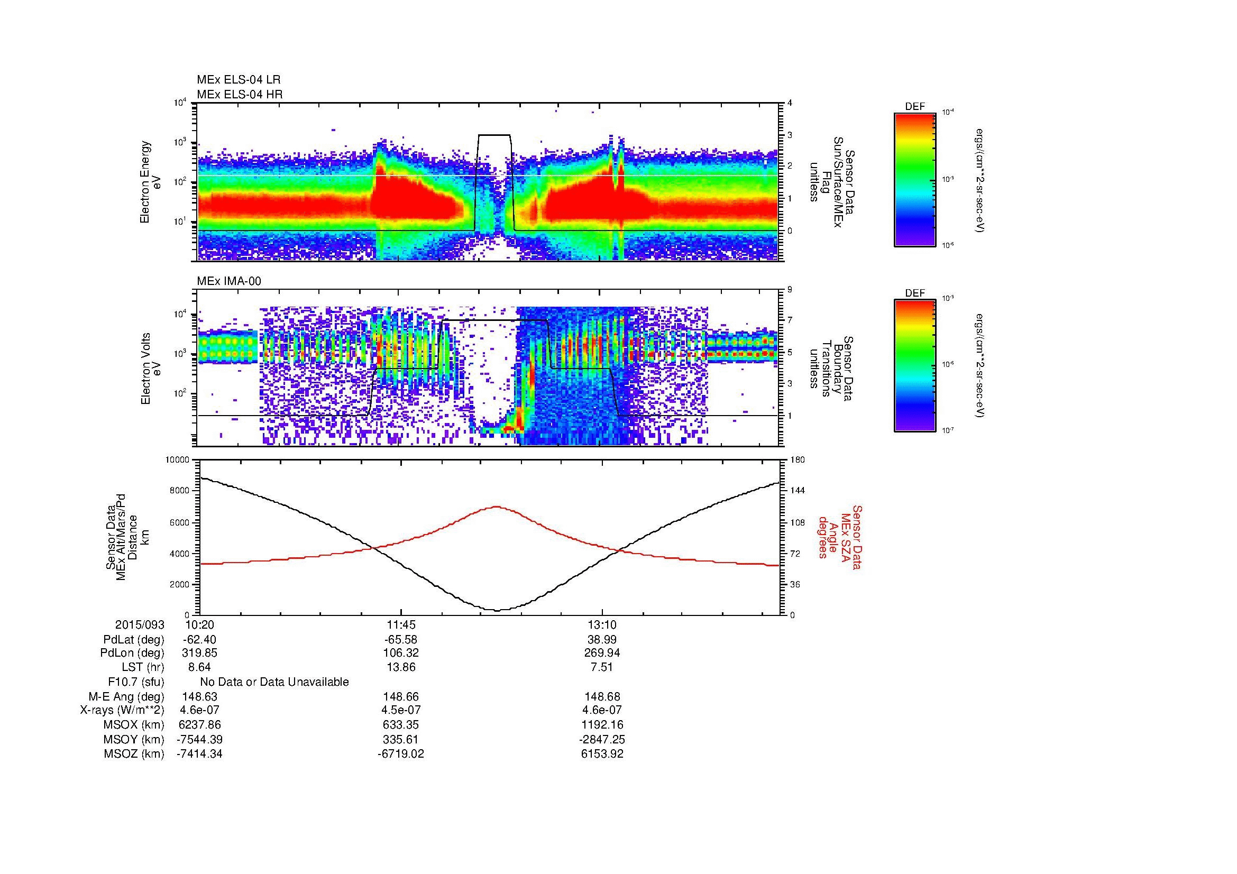Select the MSOZ value '6153.92'
The image size is (1237, 874).
tap(602, 754)
